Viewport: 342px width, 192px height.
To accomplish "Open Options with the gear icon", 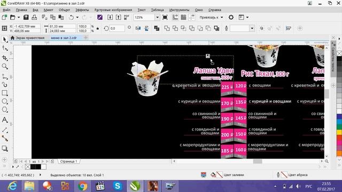I will point(231,17).
